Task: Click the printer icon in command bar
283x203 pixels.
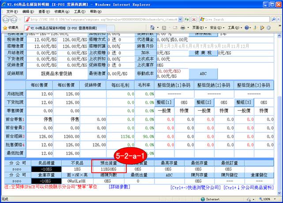Action: click(x=183, y=27)
